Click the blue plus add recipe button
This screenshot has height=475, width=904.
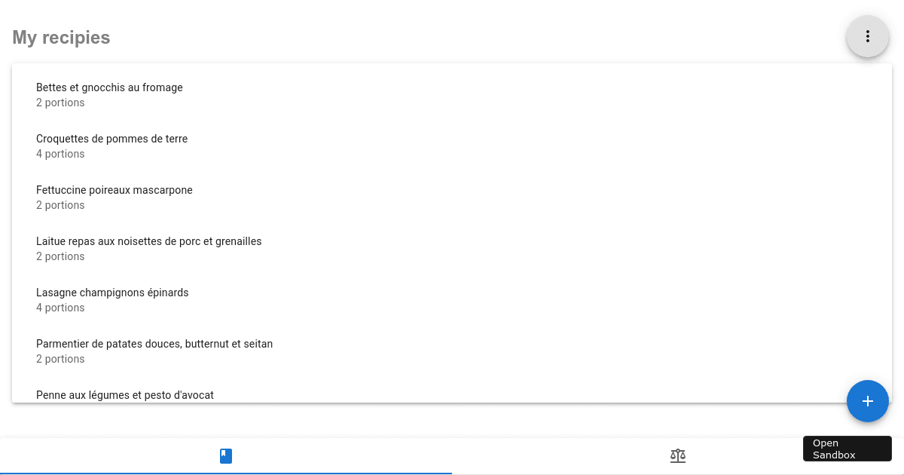868,401
